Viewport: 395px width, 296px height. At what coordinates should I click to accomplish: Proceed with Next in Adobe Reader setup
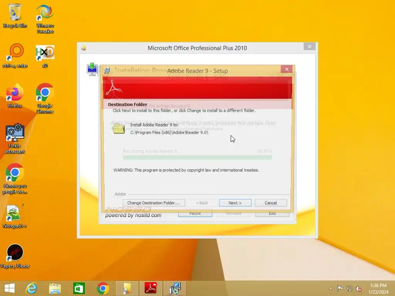(x=235, y=203)
